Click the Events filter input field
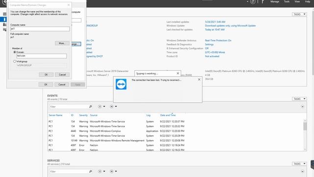The image size is (314, 177). (x=69, y=107)
